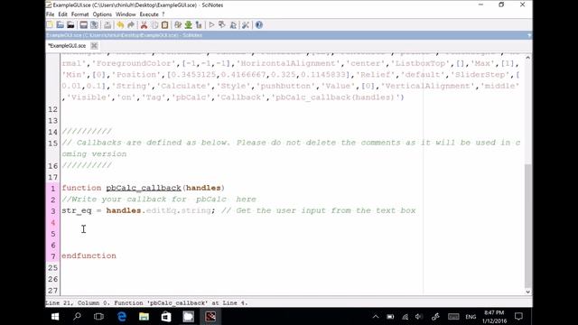Click the Save As toolbar icon
This screenshot has height=325, width=578.
[94, 25]
